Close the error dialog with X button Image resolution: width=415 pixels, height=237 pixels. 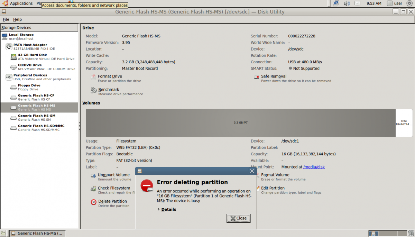click(252, 171)
